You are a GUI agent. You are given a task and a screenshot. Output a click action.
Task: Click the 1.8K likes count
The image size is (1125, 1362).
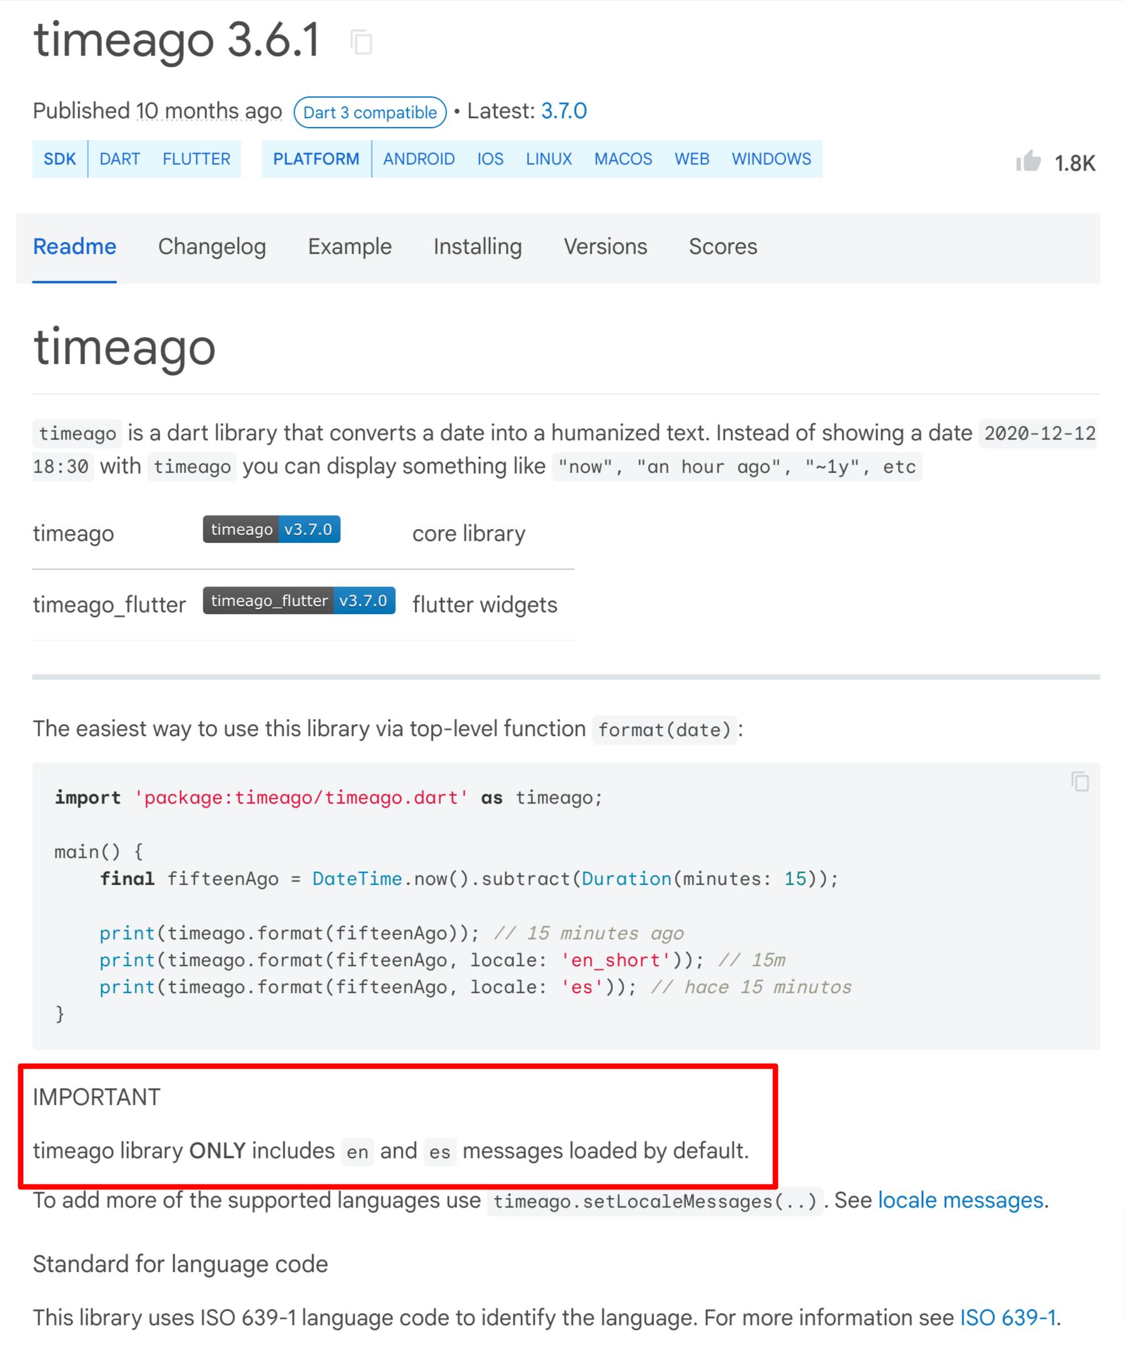1074,163
